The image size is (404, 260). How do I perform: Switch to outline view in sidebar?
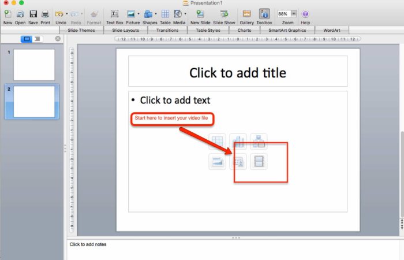[38, 39]
